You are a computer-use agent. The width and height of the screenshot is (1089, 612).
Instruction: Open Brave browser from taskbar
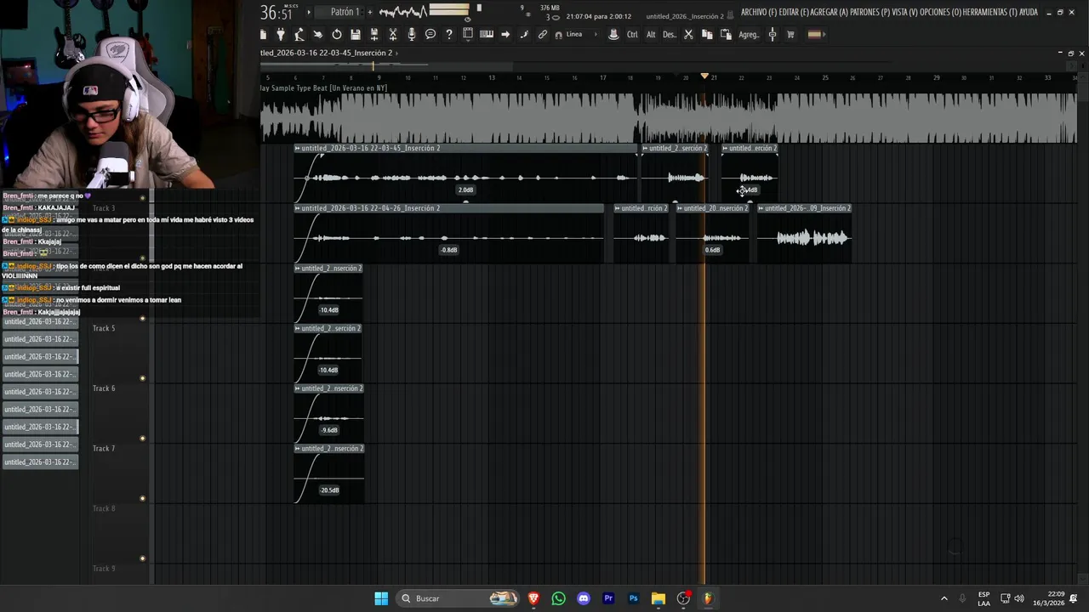click(533, 598)
